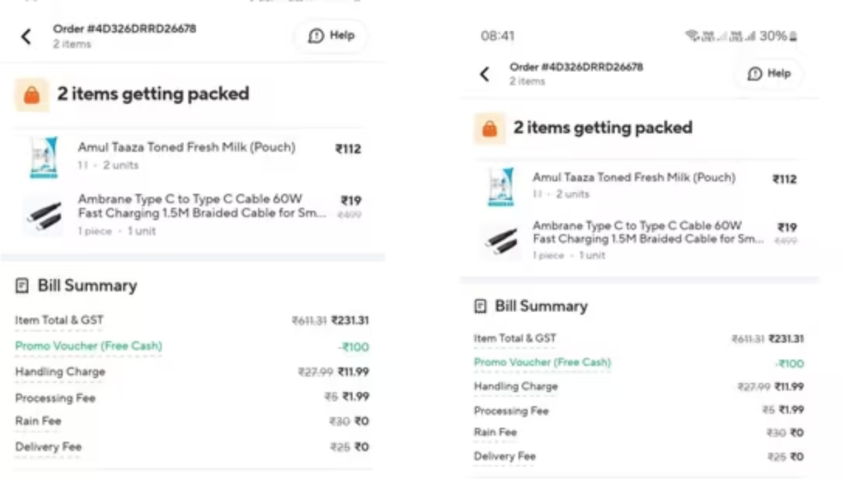The height and width of the screenshot is (479, 852).
Task: Click Bill Summary receipt icon in left screenshot
Action: coord(22,286)
